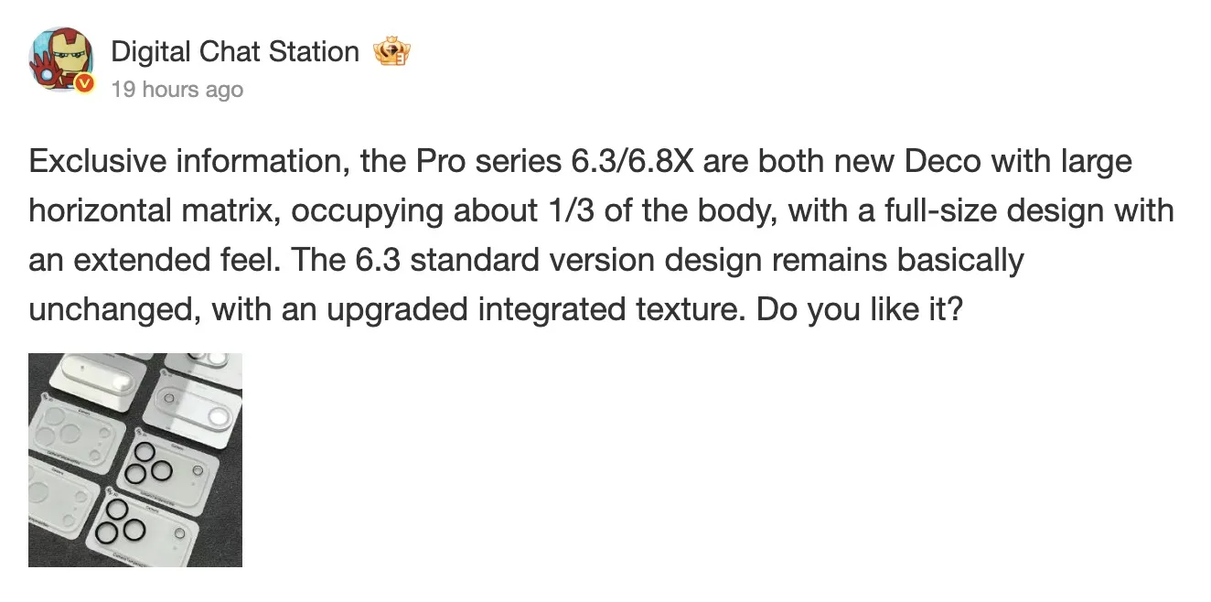The image size is (1211, 602).
Task: Click the crown medal badge beside username
Action: pyautogui.click(x=391, y=52)
